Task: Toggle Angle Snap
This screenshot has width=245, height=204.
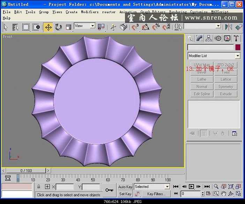Action: pyautogui.click(x=145, y=27)
